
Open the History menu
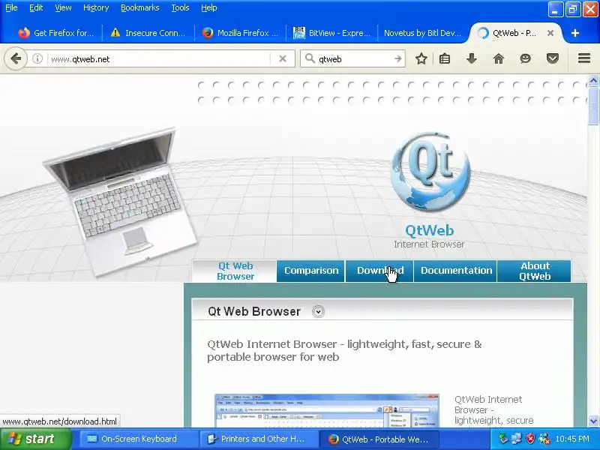click(x=96, y=7)
